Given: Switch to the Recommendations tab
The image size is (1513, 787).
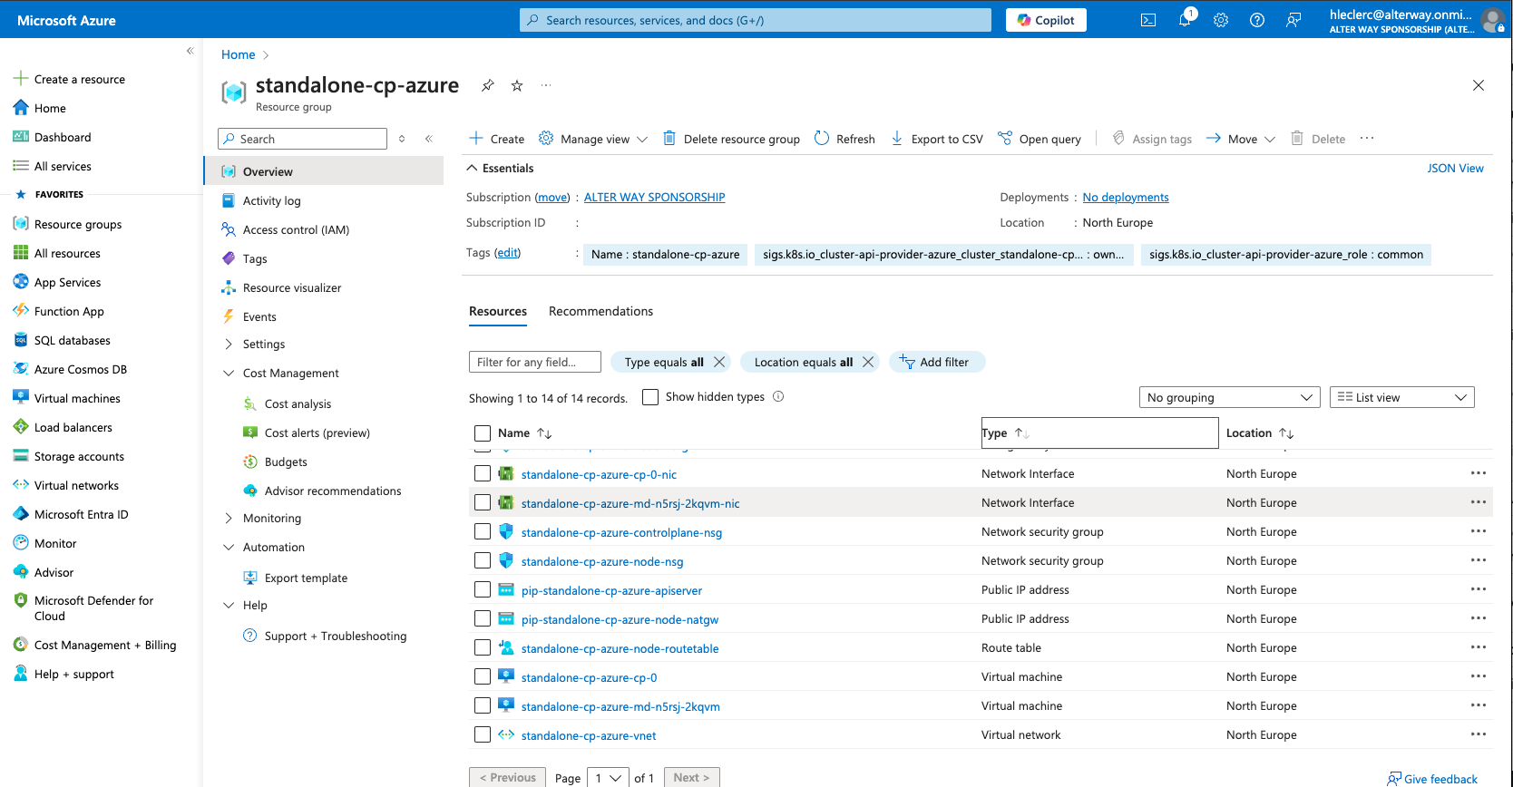Looking at the screenshot, I should pos(600,311).
